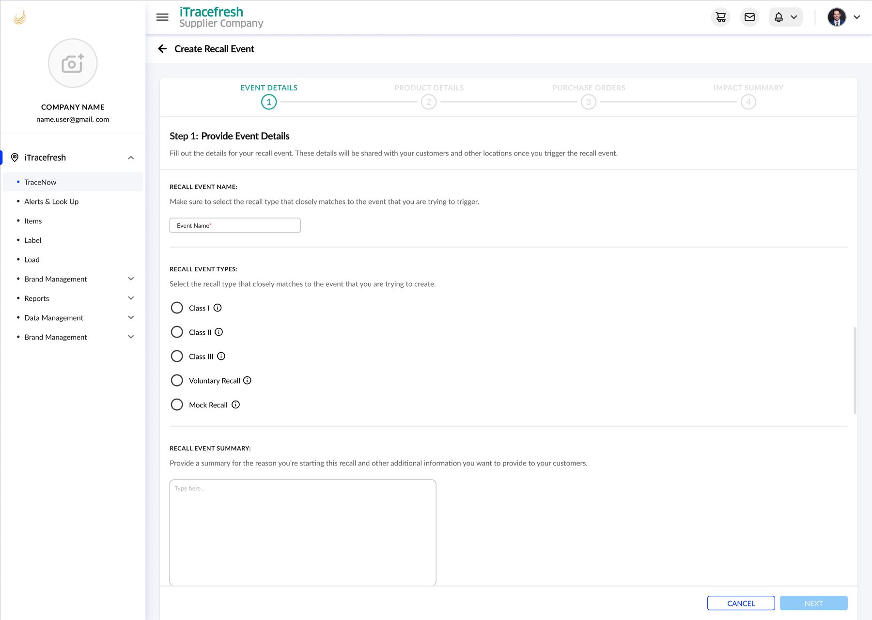Select the Class II radio button

(177, 332)
